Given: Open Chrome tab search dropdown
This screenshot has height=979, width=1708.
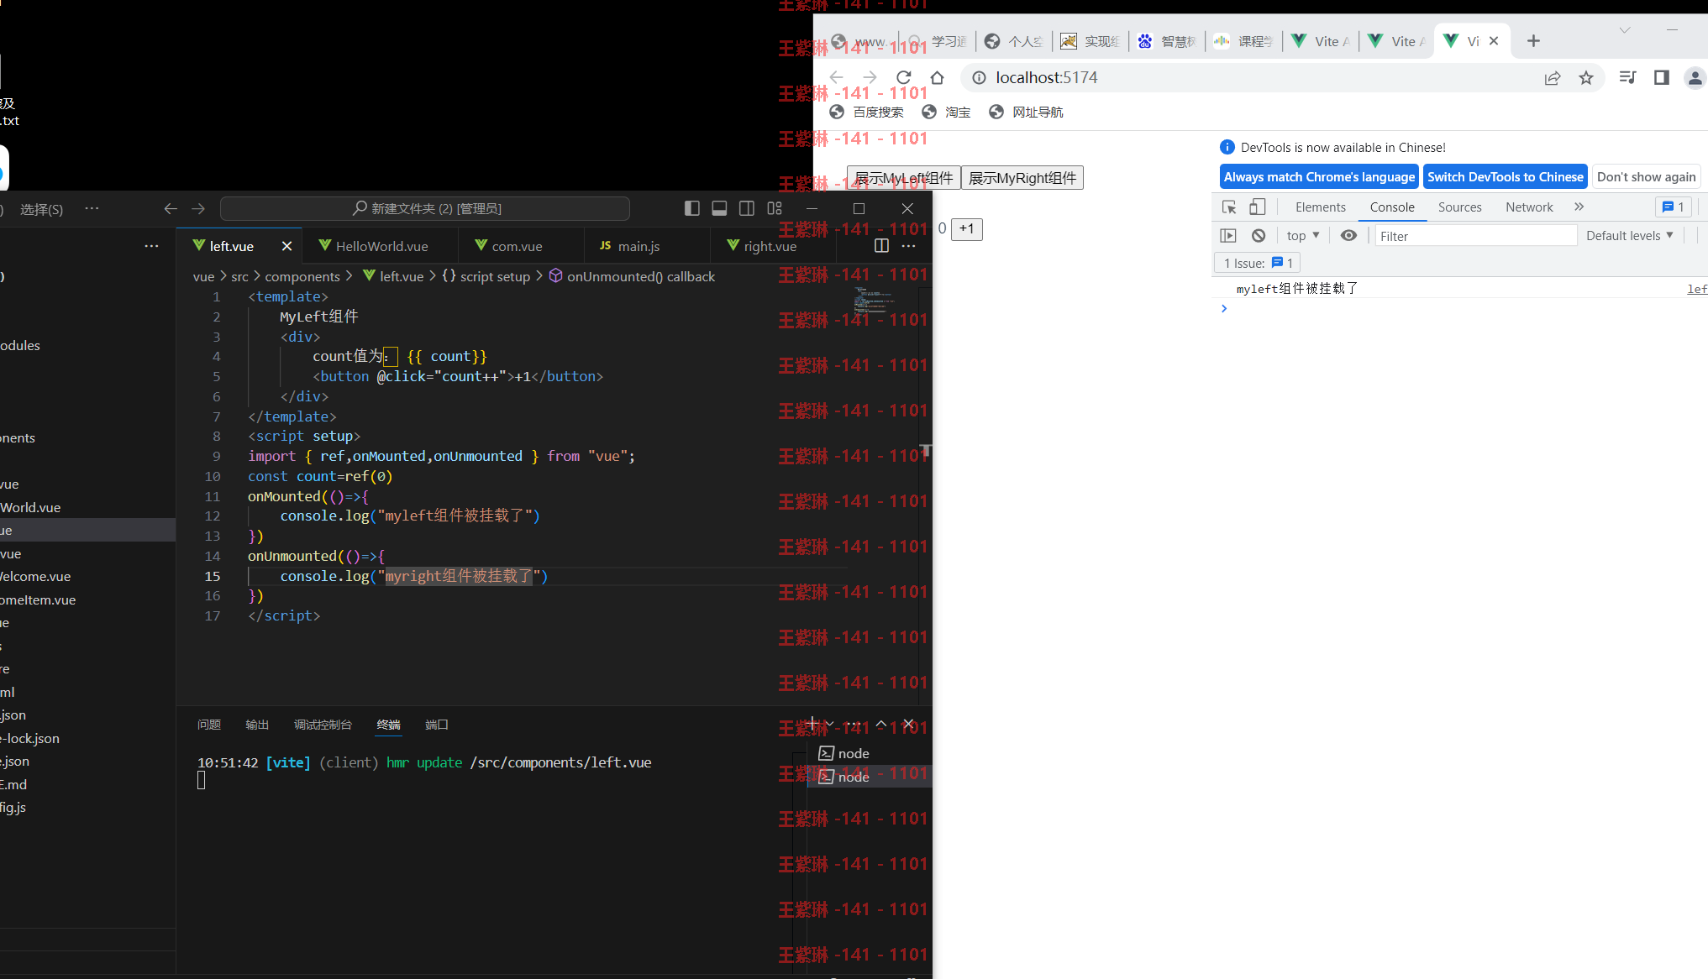Looking at the screenshot, I should pos(1625,30).
